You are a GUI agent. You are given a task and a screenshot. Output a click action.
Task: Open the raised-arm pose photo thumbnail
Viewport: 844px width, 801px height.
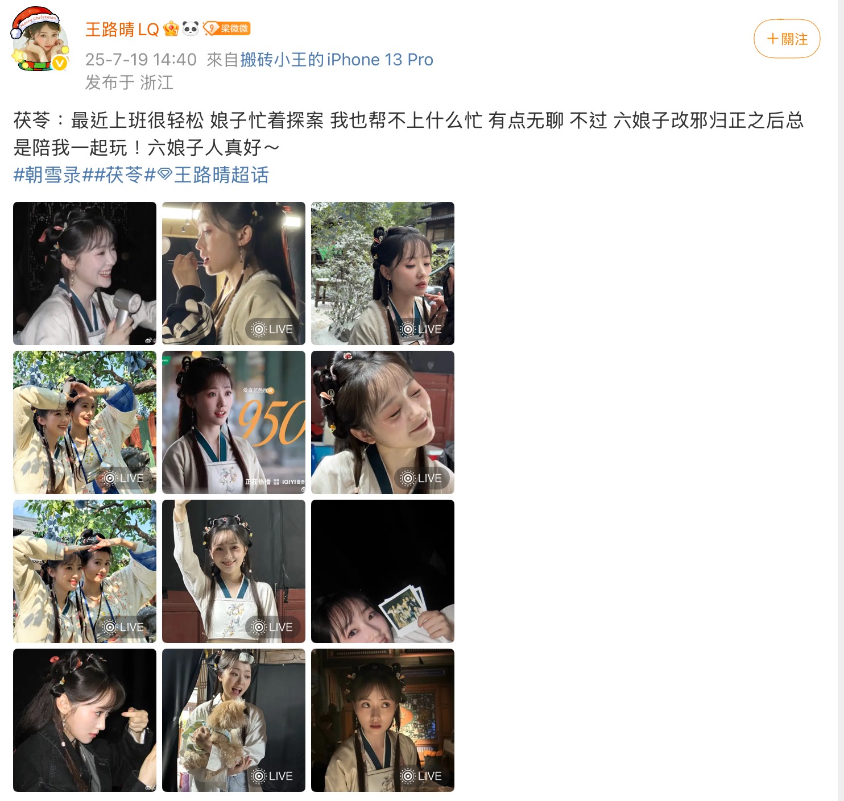[x=234, y=571]
